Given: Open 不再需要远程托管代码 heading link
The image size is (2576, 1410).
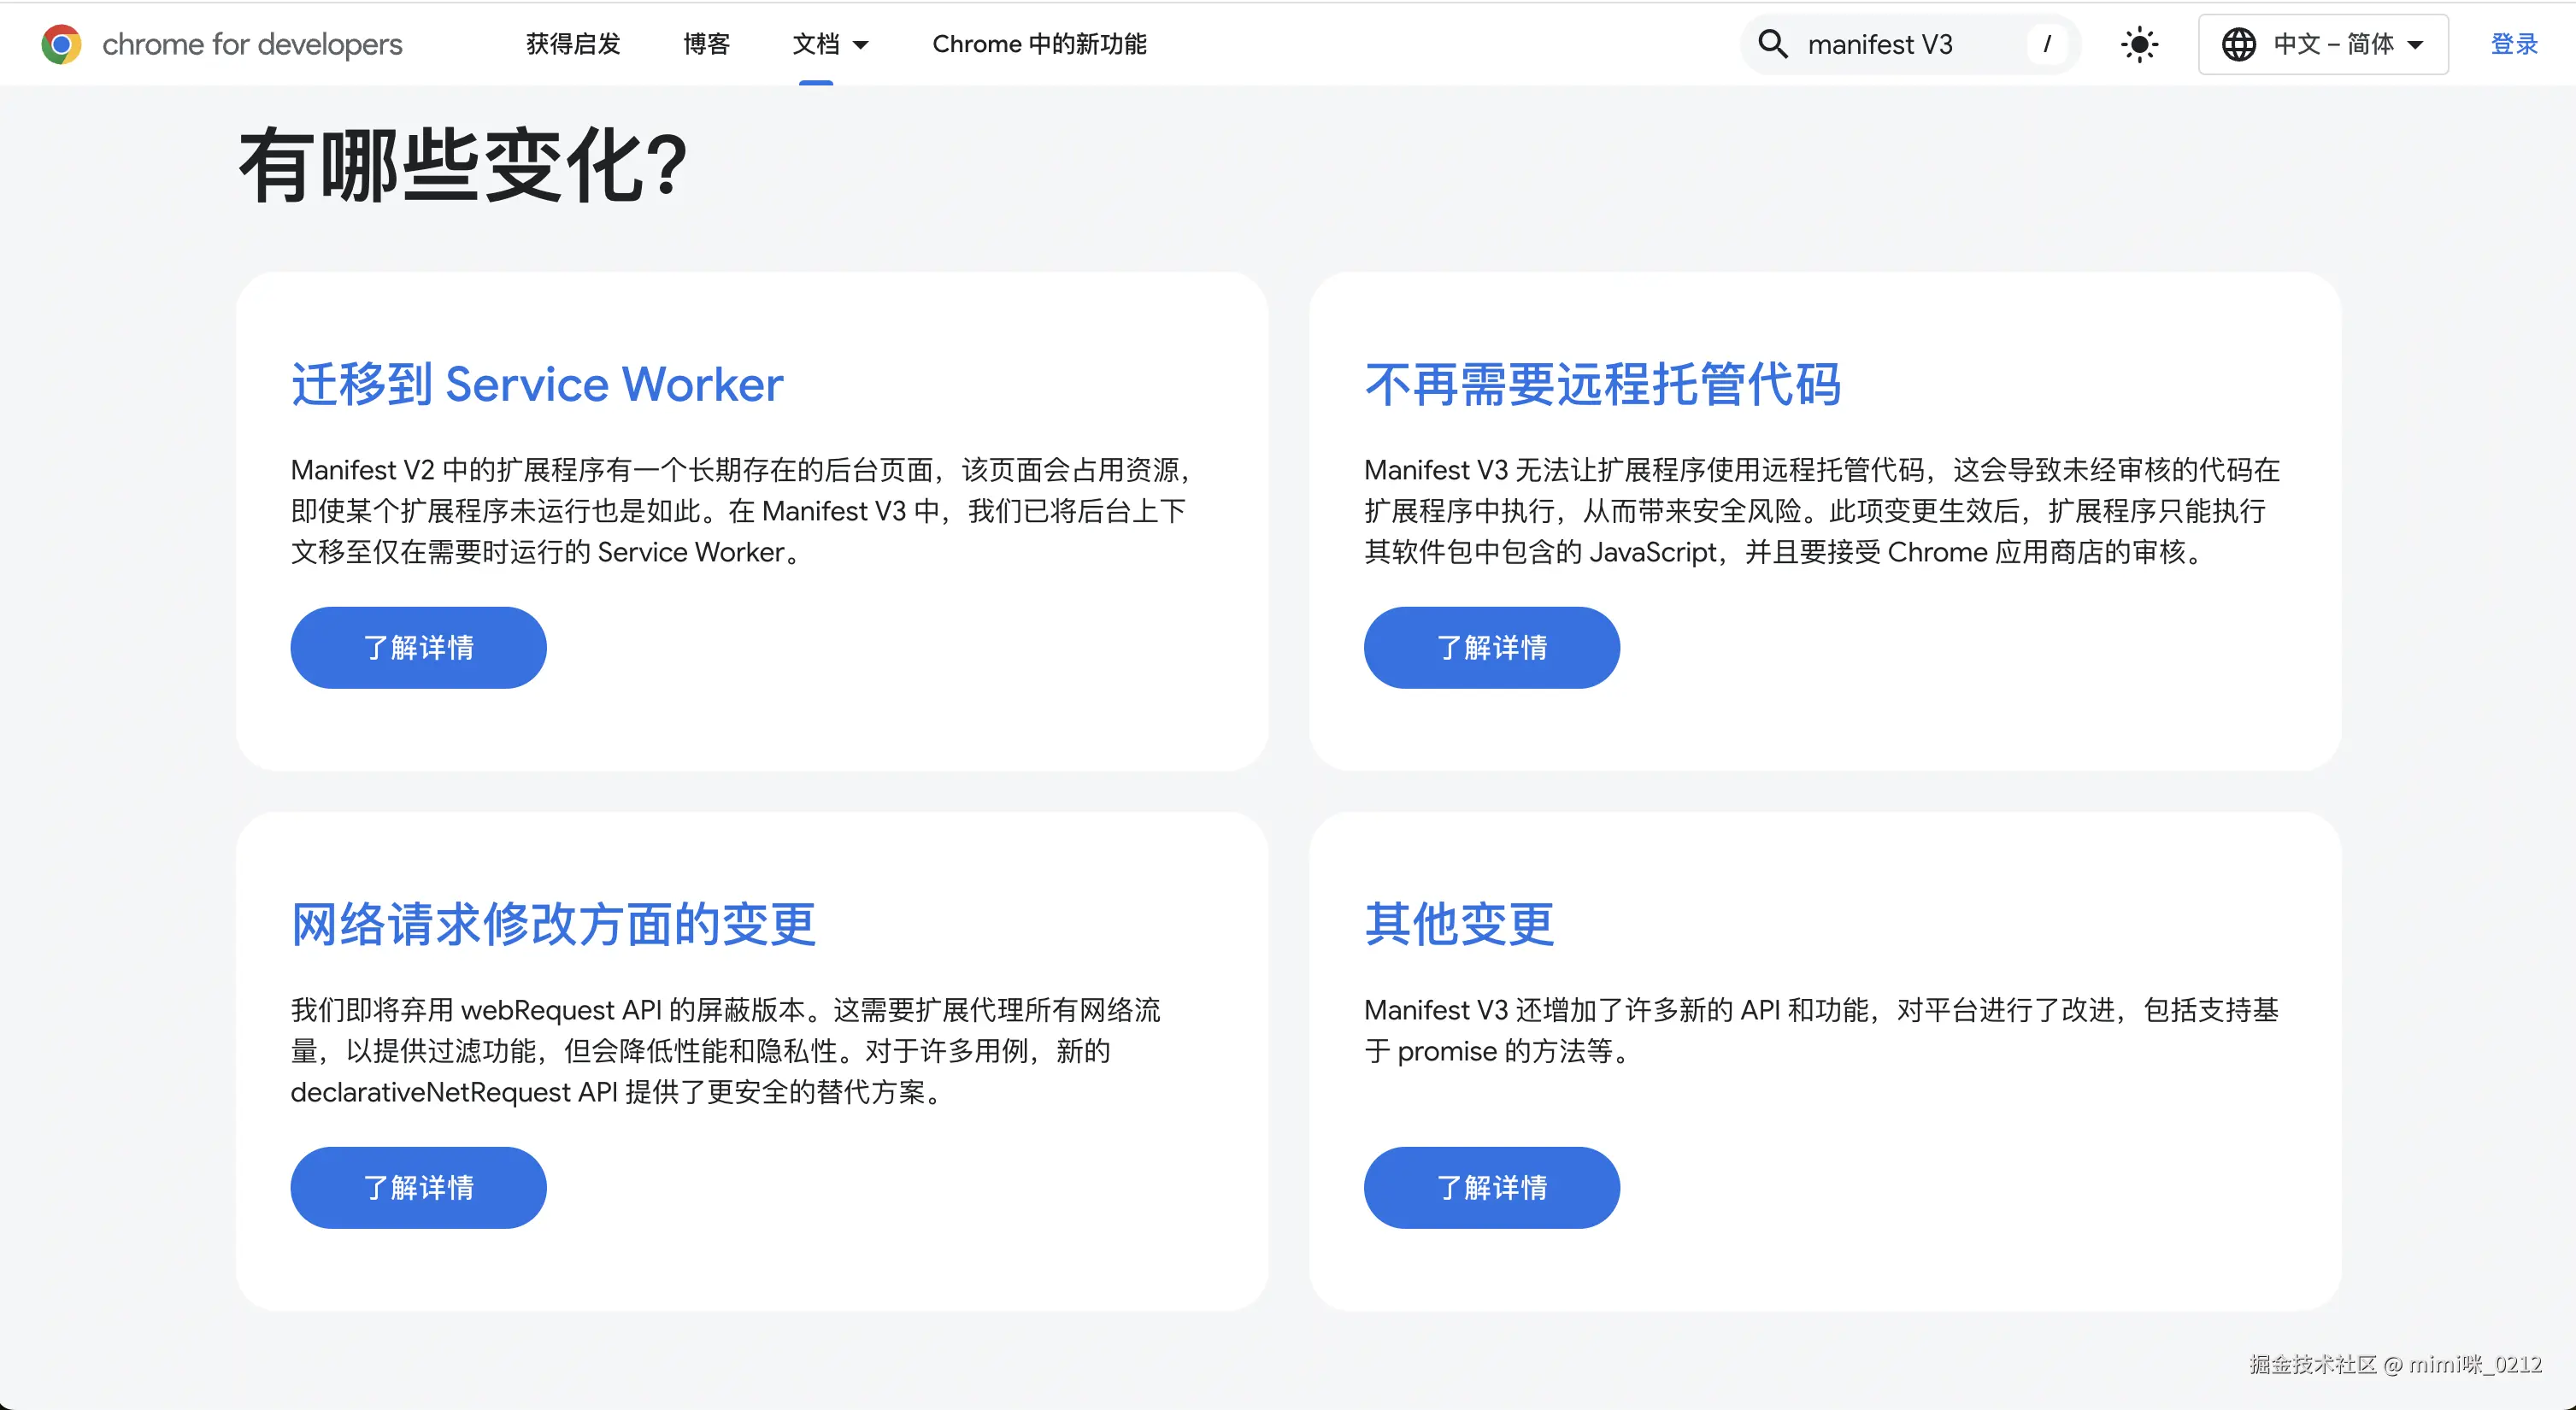Looking at the screenshot, I should pos(1602,384).
